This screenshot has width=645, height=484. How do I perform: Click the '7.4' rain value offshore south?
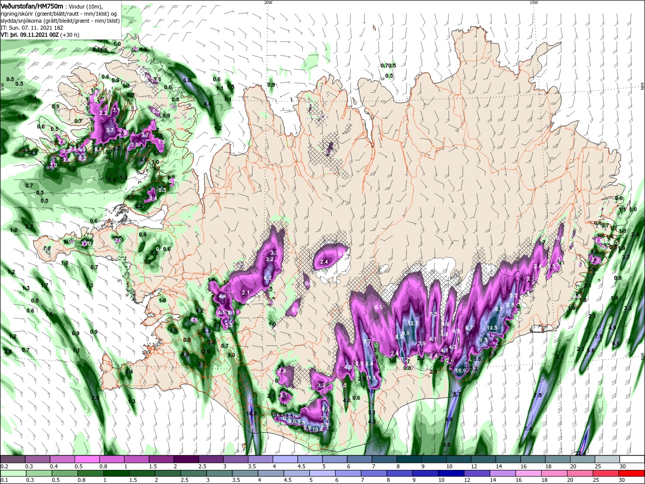pos(528,429)
